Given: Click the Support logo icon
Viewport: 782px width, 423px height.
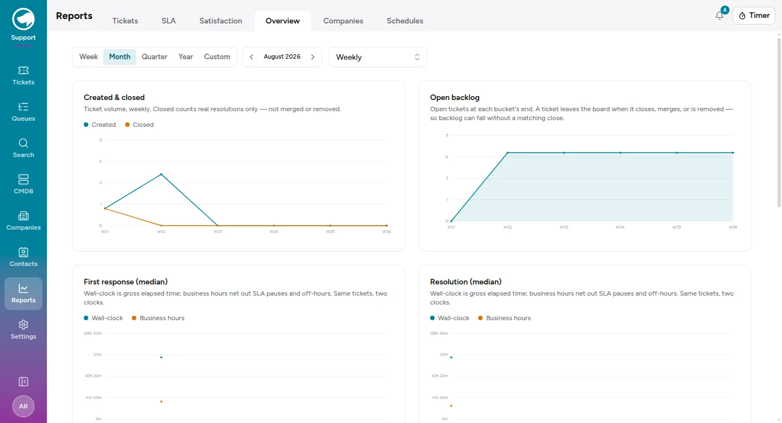Looking at the screenshot, I should [23, 19].
